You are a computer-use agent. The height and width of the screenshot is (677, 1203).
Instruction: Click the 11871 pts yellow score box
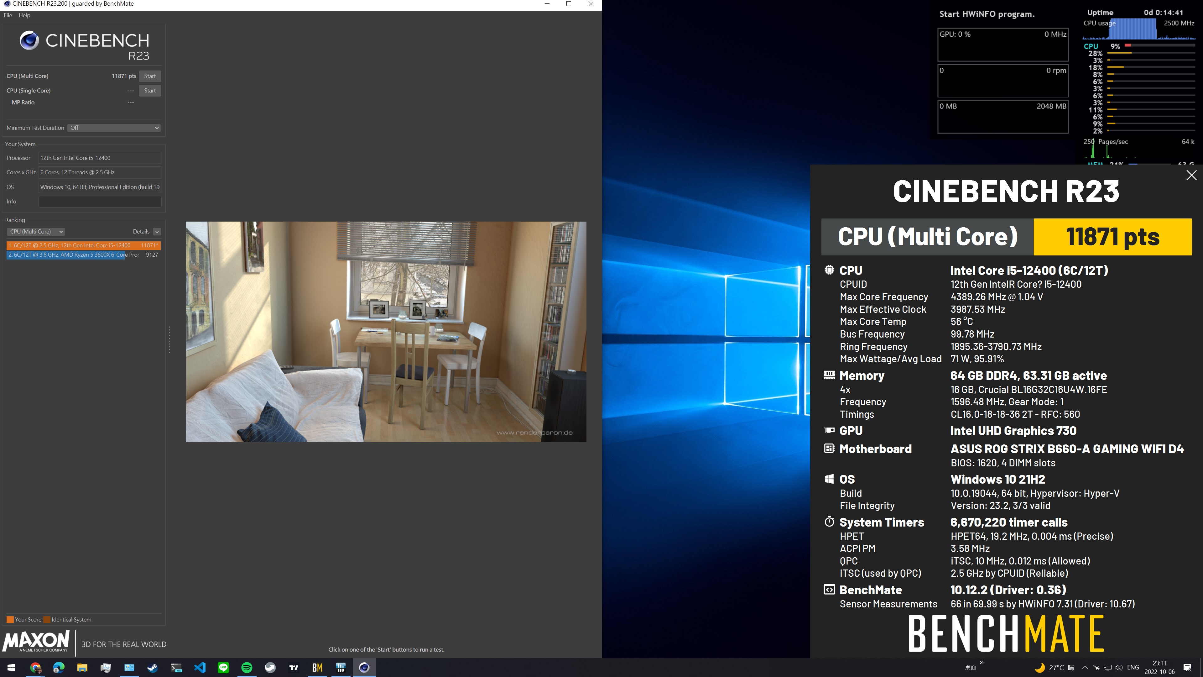(x=1113, y=237)
